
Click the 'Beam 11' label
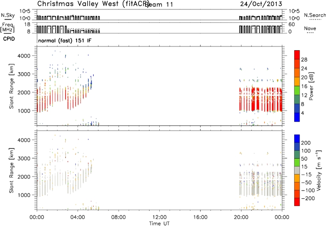[x=159, y=4]
